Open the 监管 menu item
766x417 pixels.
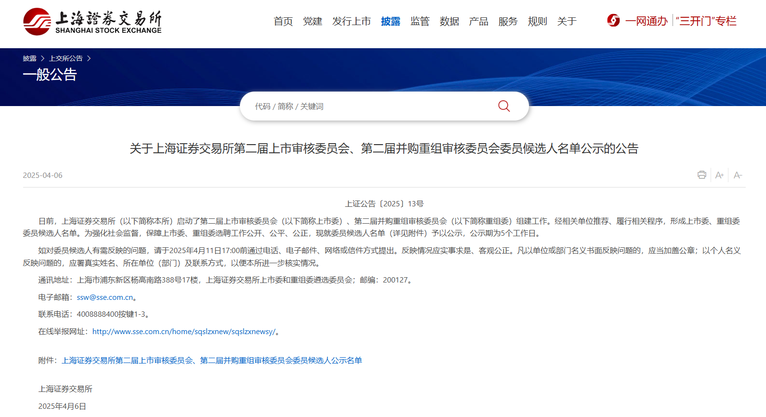click(420, 21)
